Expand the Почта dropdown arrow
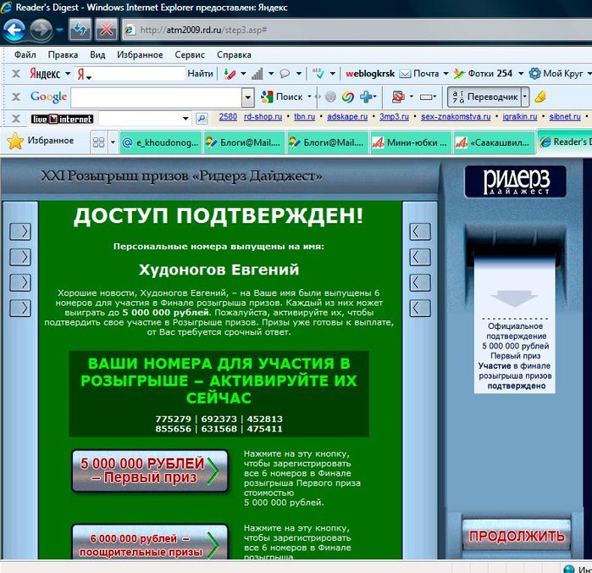The width and height of the screenshot is (592, 573). [x=445, y=74]
